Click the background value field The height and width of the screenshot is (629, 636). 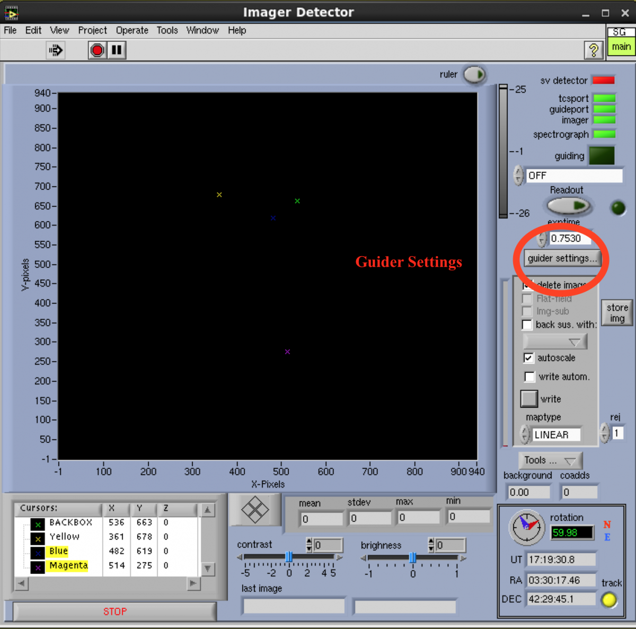tap(528, 492)
